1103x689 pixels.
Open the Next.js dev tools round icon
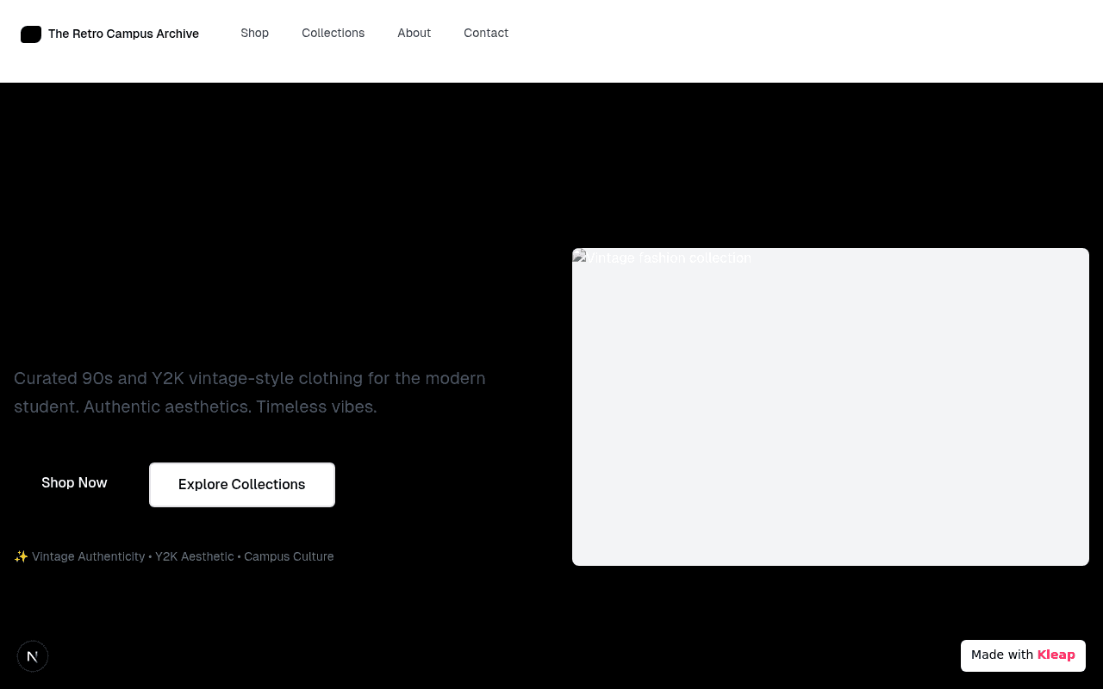33,656
